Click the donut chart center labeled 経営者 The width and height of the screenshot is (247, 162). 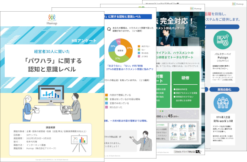120,51
